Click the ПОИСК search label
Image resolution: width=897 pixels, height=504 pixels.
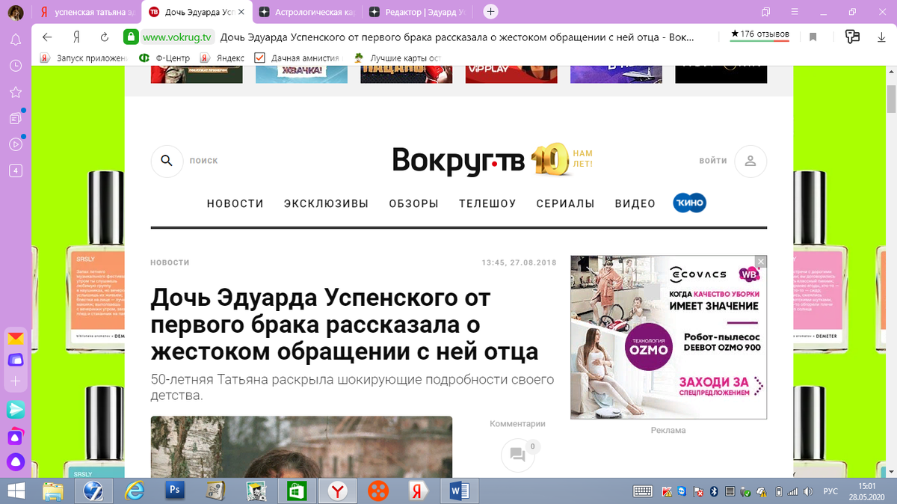coord(204,161)
